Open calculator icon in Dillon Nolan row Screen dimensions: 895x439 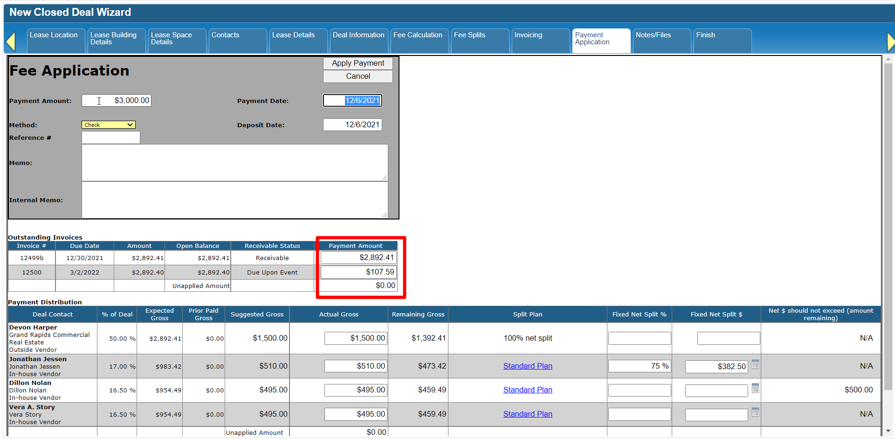pyautogui.click(x=755, y=388)
